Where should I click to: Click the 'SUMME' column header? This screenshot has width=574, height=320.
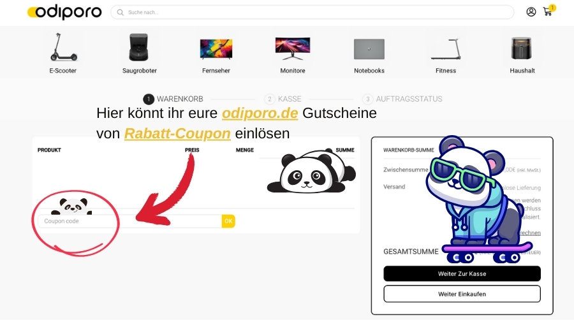[345, 150]
